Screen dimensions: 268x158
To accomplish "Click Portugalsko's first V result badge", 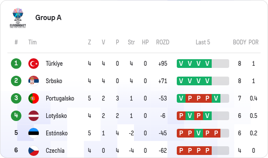I will tap(181, 98).
